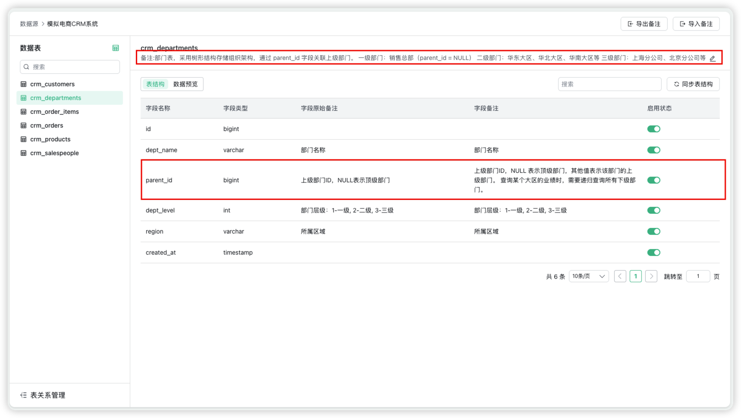Click the table icon beside crm_products
741x418 pixels.
click(23, 139)
